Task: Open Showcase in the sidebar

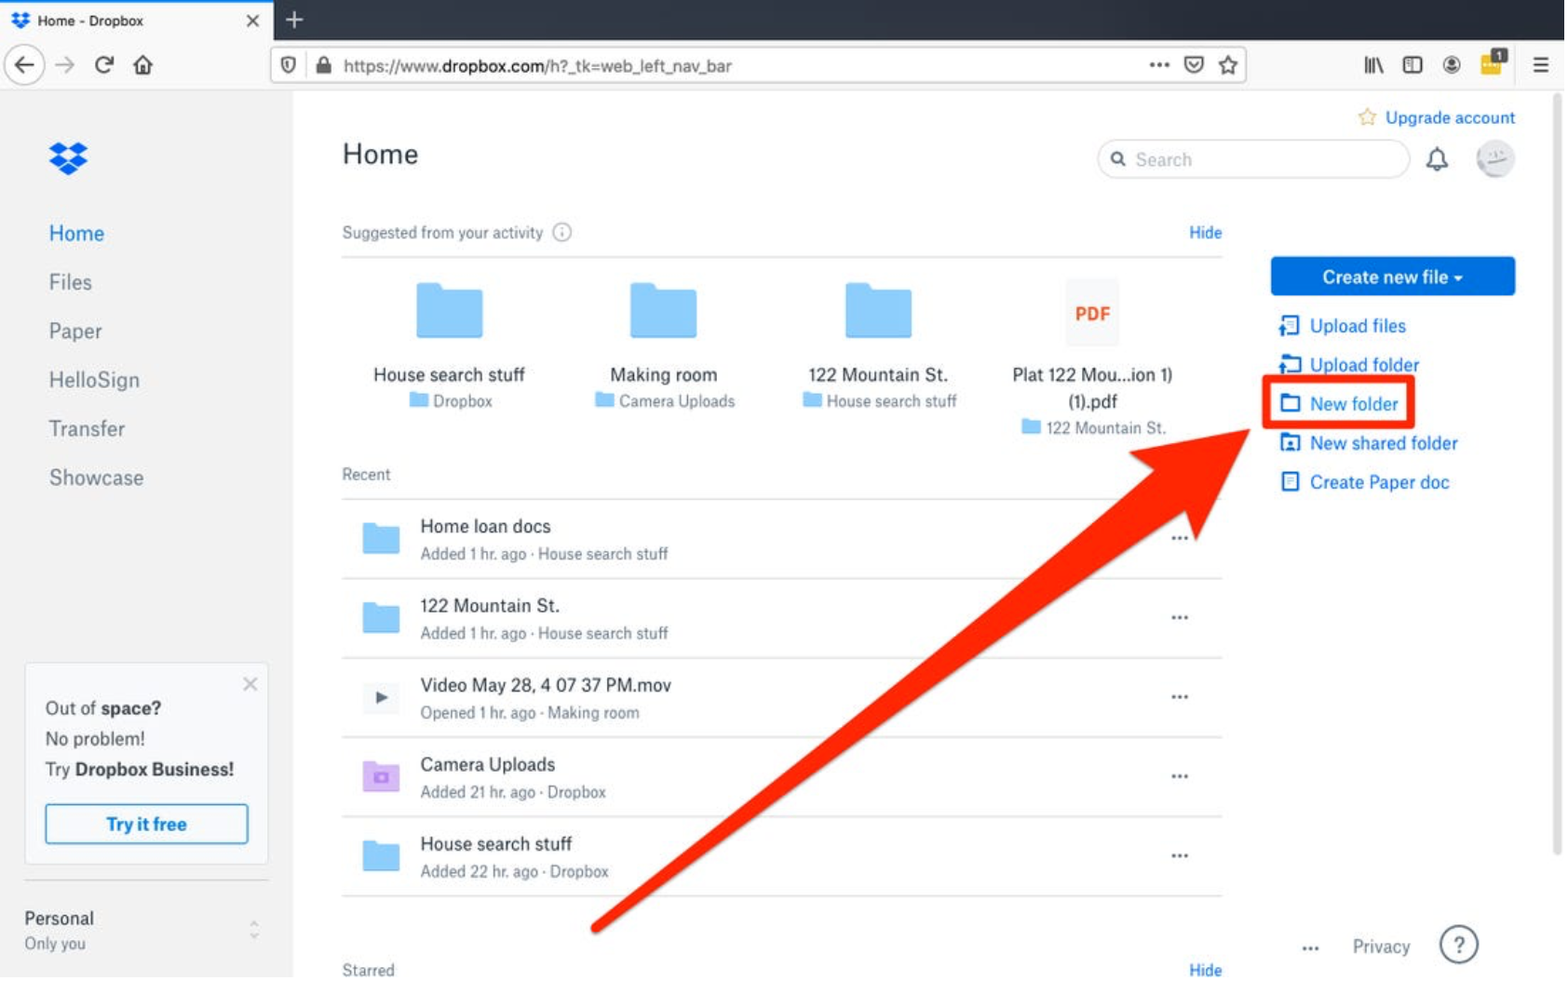Action: [96, 477]
